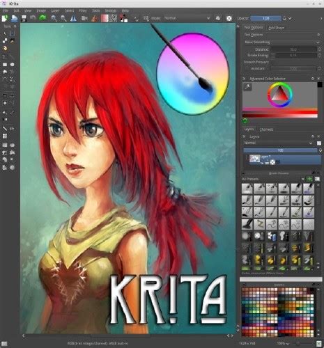
Task: Close the Advanced Color Selector docker
Action: coord(318,79)
